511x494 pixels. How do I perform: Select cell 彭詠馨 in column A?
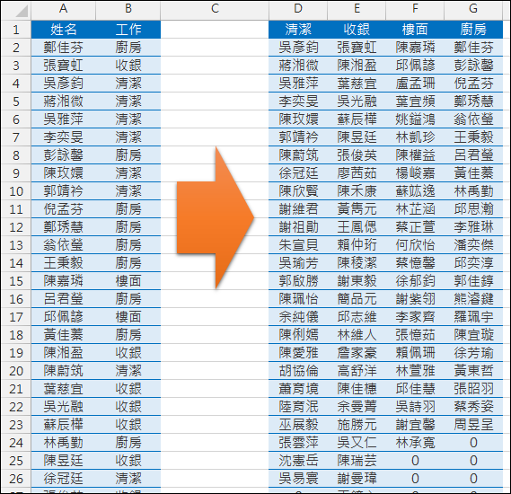click(x=64, y=155)
